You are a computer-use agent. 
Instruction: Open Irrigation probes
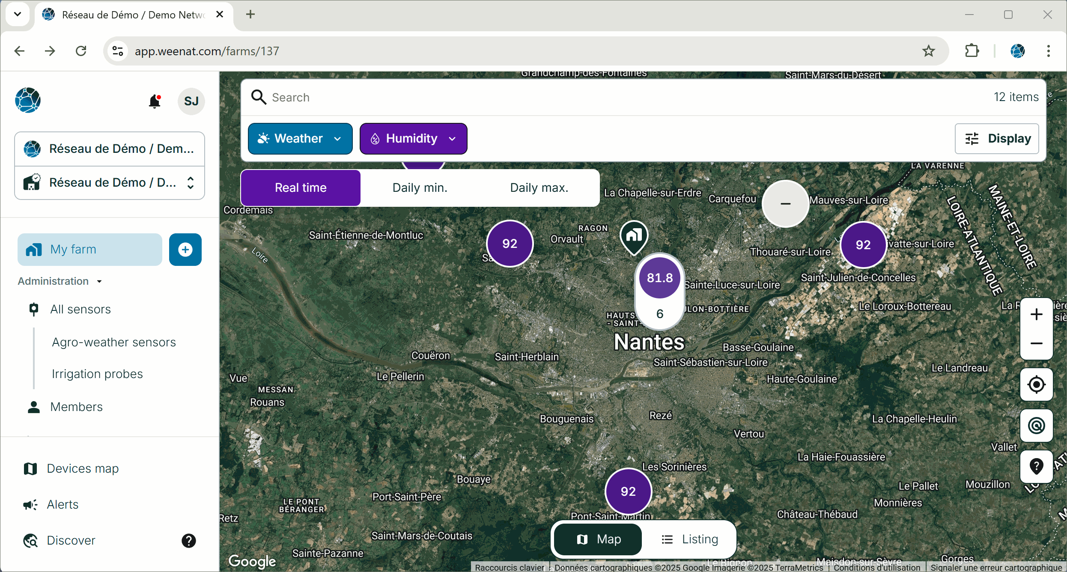[97, 374]
